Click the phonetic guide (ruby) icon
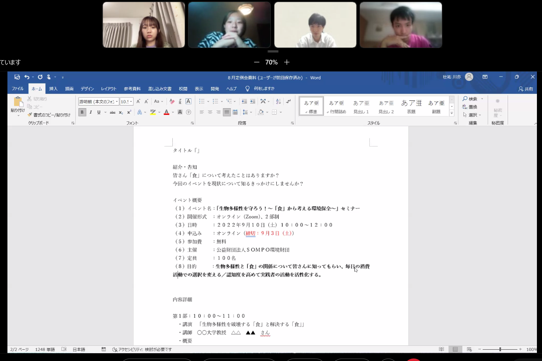The width and height of the screenshot is (542, 361). (180, 102)
